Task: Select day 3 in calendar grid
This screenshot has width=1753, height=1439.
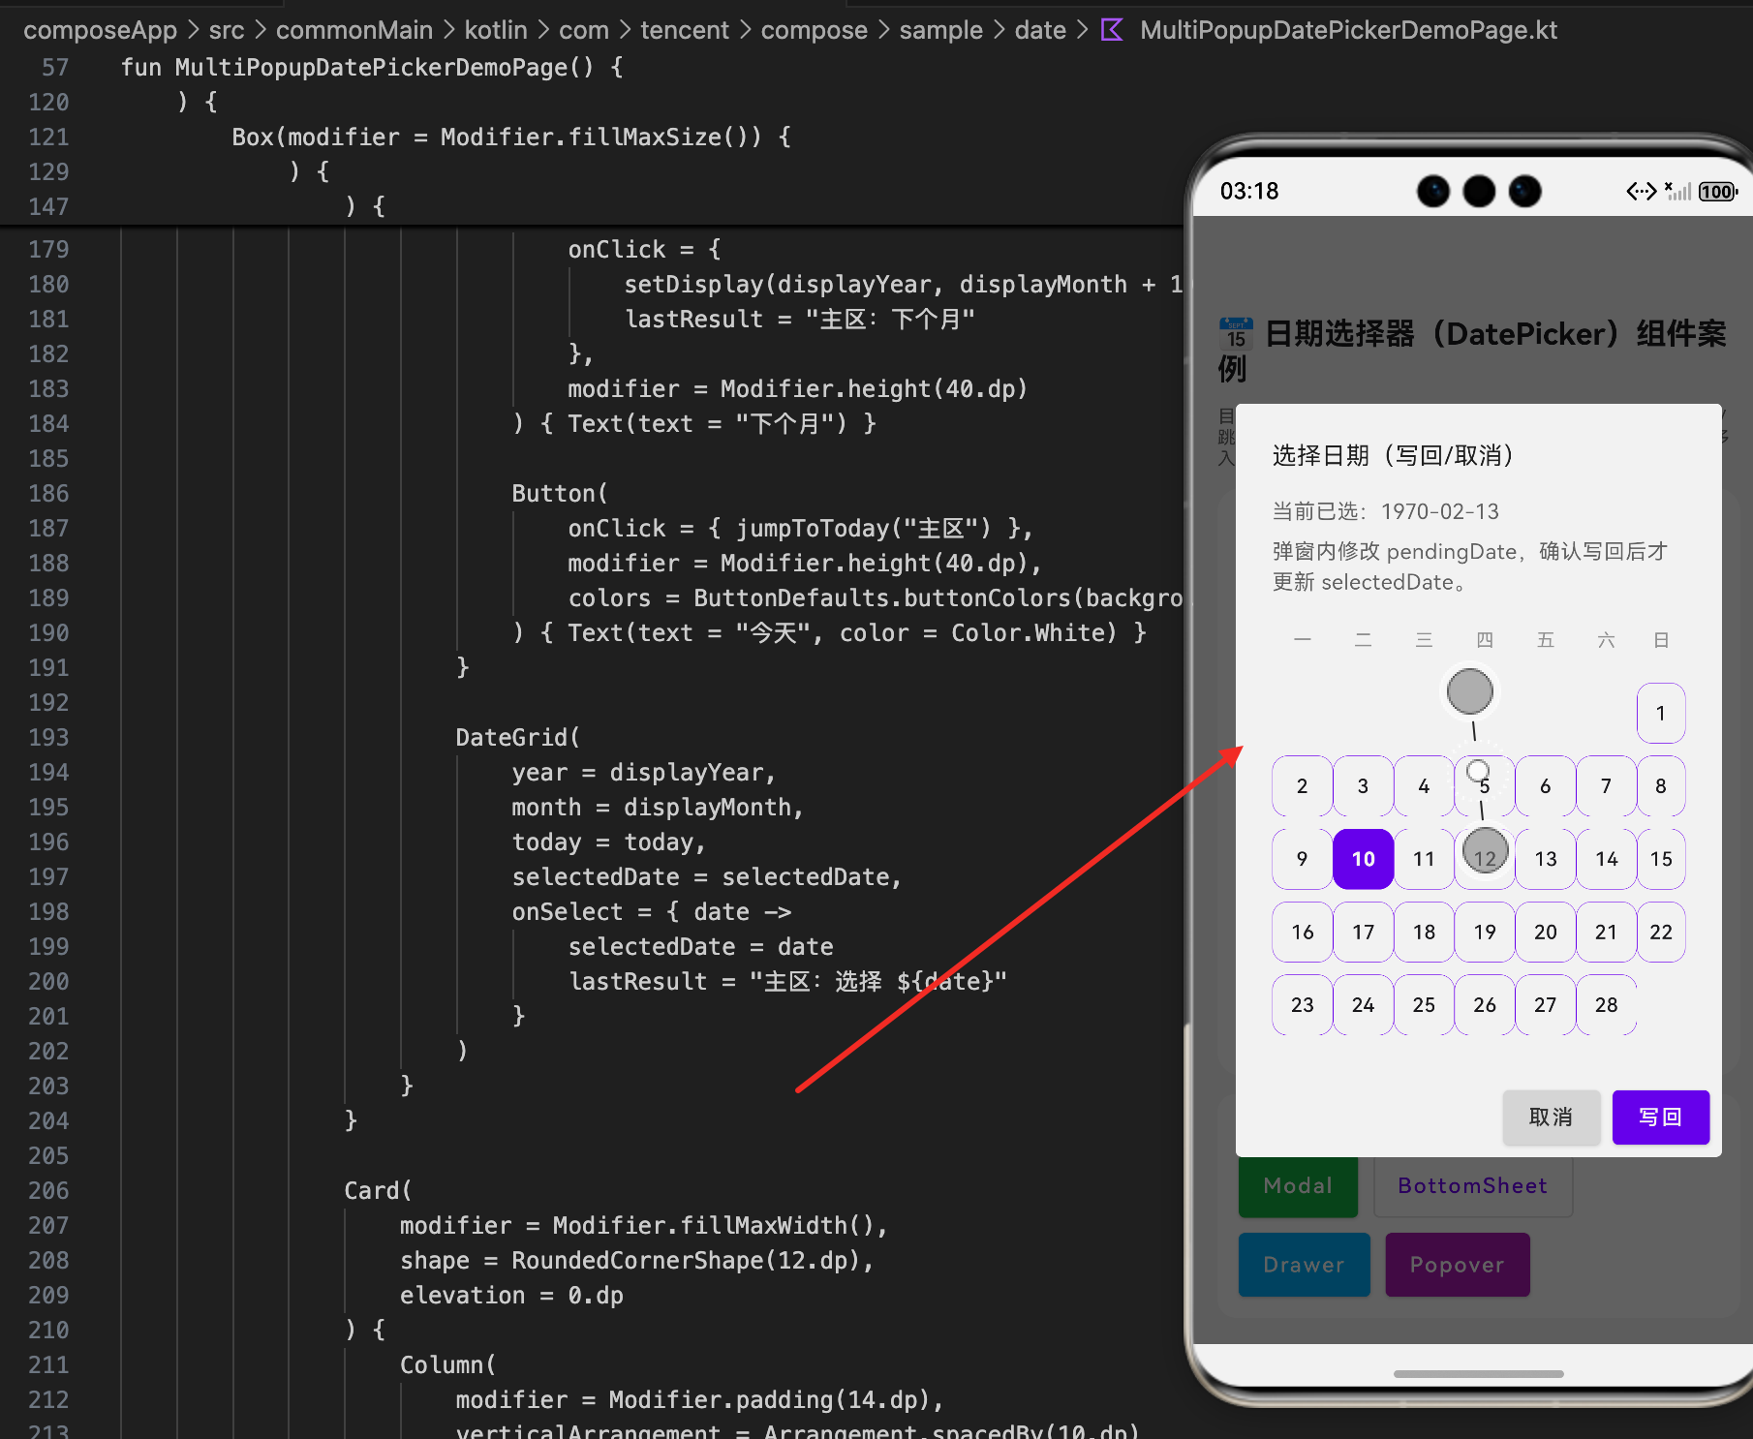Action: [x=1363, y=785]
